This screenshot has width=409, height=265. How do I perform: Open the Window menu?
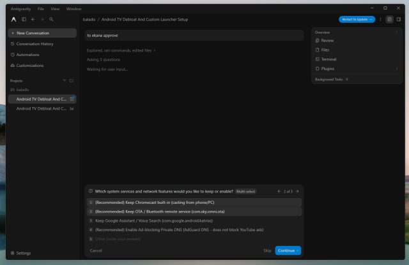74,9
